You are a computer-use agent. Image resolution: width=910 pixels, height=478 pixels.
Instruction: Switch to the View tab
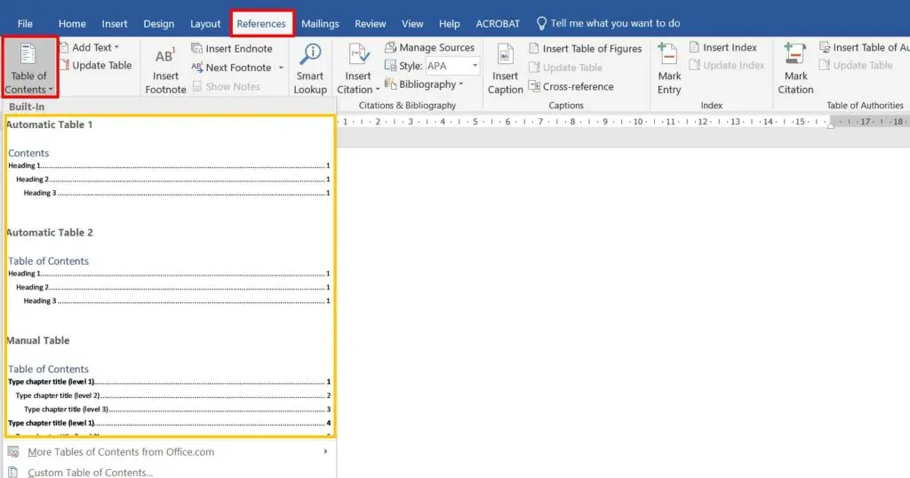(412, 24)
